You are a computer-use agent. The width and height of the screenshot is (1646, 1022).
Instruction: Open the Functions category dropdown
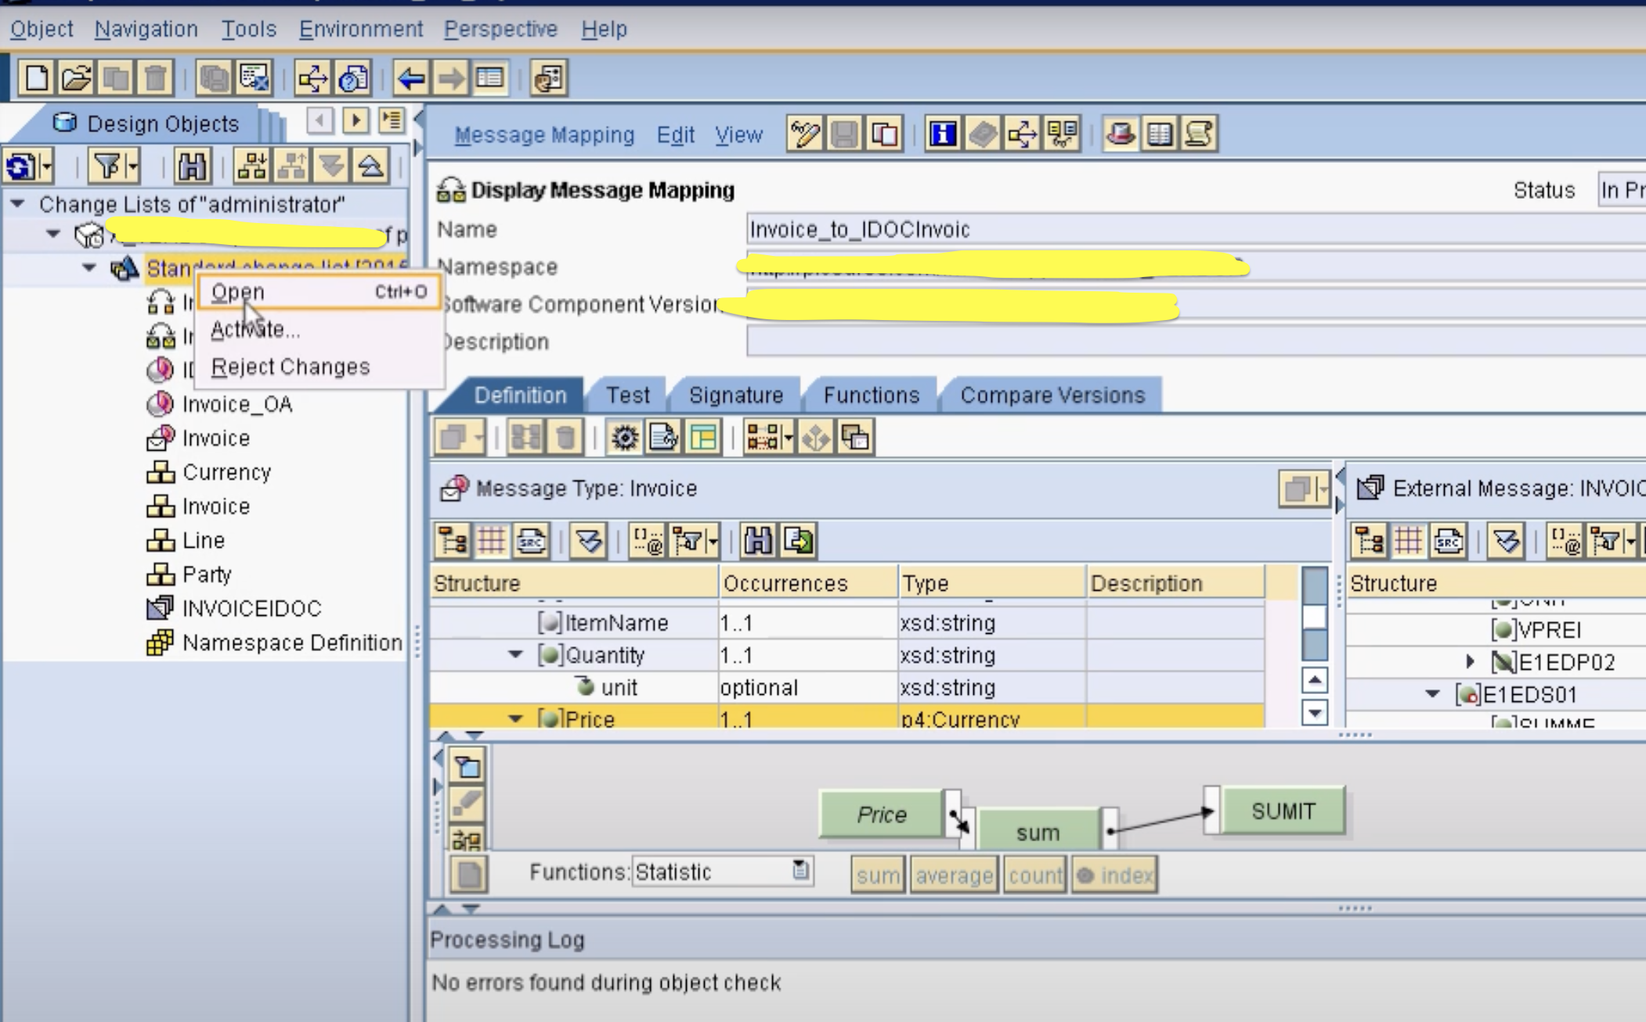(800, 870)
